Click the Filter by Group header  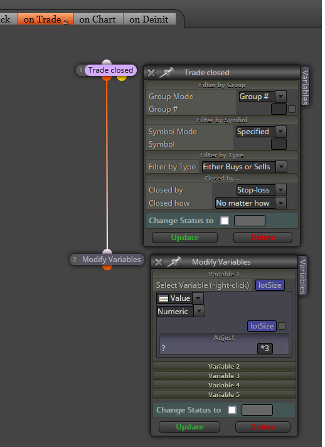[x=222, y=85]
